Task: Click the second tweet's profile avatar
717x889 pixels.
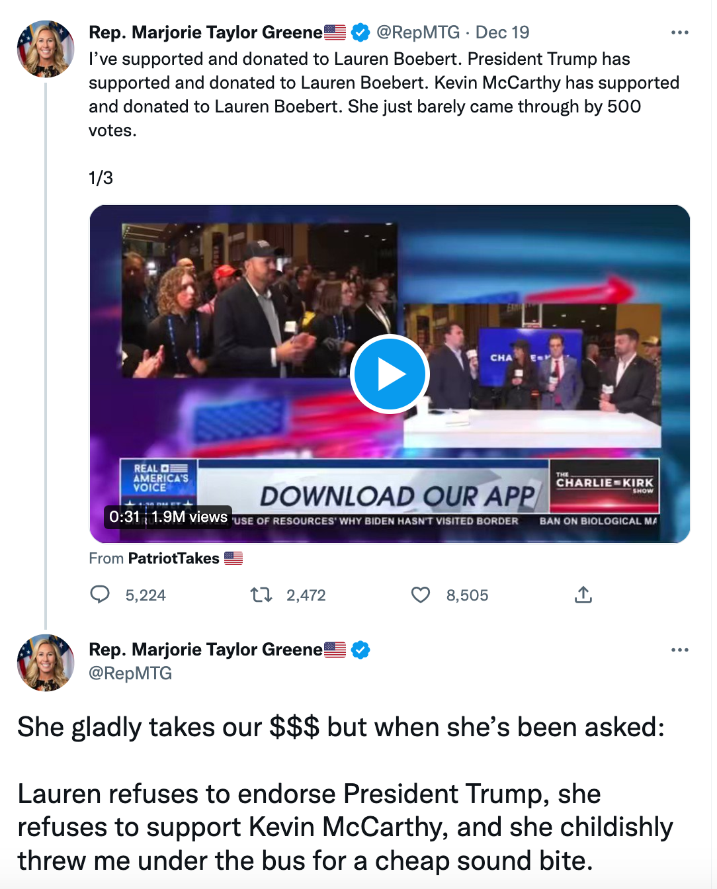Action: (x=46, y=663)
